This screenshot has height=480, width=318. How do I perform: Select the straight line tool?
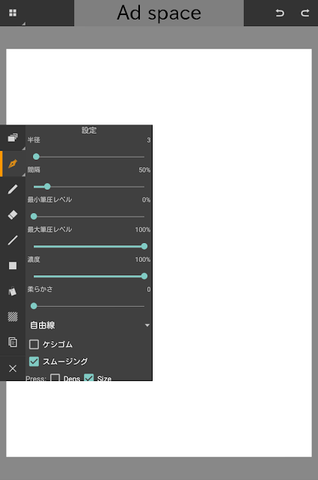(x=13, y=240)
